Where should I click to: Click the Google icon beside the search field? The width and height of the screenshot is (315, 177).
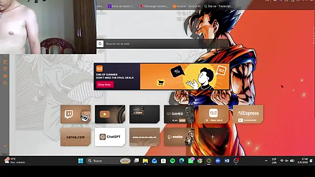(x=100, y=44)
